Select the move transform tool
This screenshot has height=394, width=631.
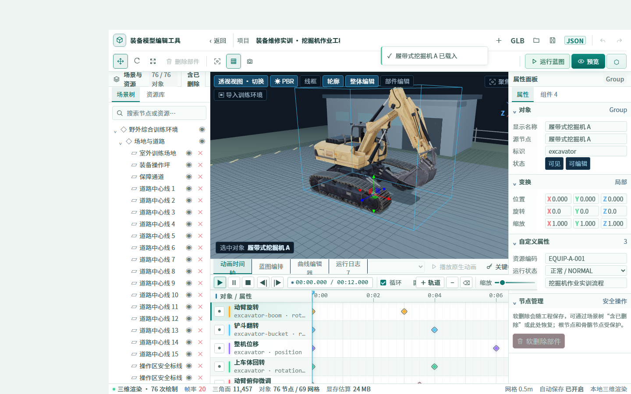point(121,61)
